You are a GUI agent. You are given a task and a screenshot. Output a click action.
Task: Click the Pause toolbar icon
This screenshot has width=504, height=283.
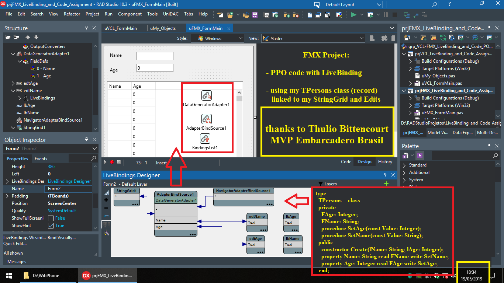click(386, 15)
